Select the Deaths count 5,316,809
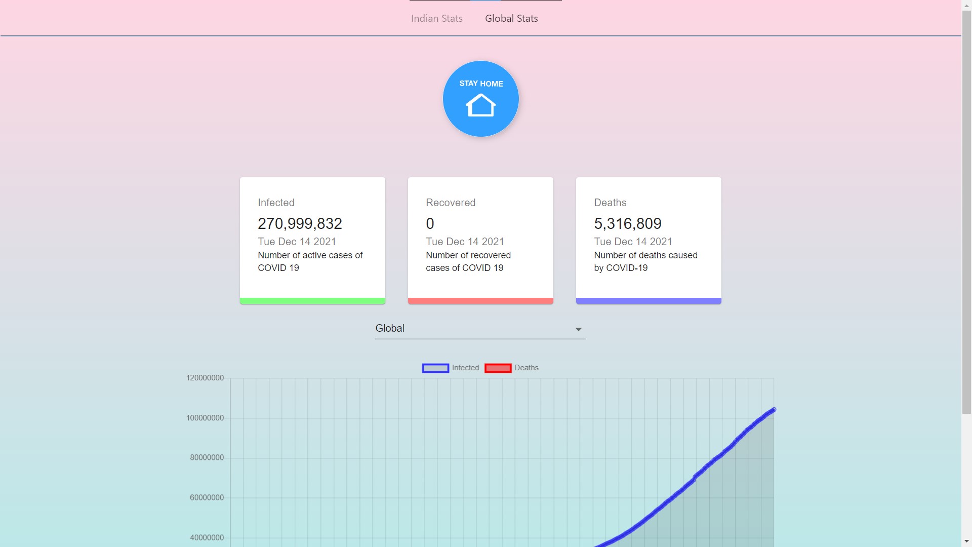972x547 pixels. 628,223
